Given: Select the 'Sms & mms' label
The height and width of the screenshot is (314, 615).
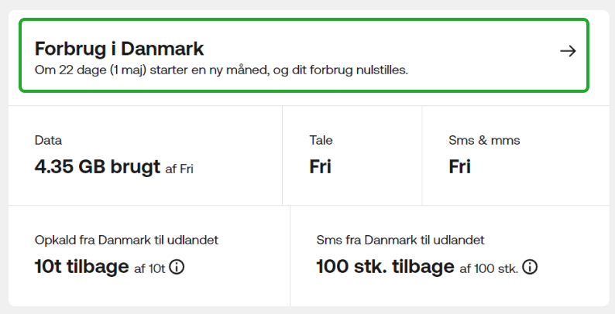Looking at the screenshot, I should tap(484, 141).
